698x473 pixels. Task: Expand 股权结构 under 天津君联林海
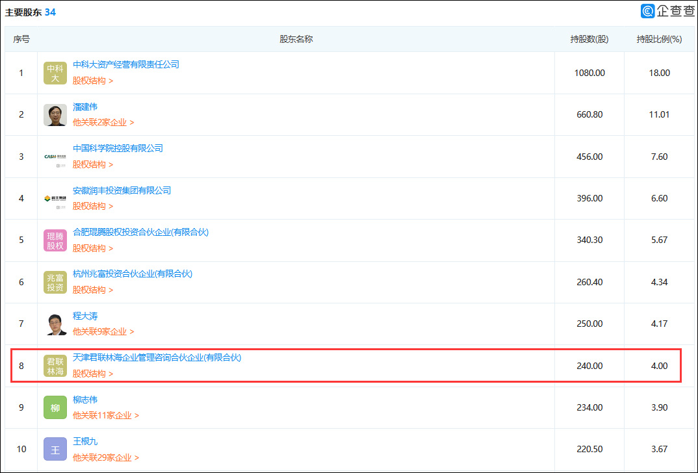coord(93,374)
